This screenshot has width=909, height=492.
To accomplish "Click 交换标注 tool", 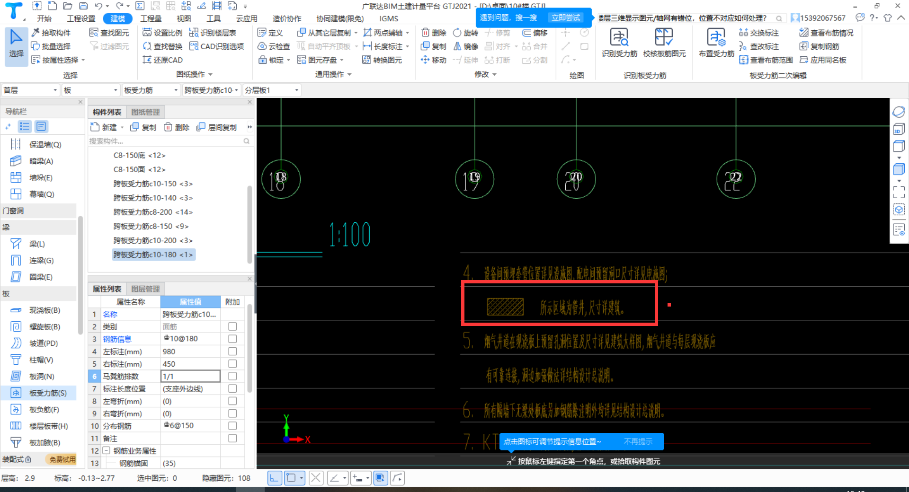I will click(x=759, y=33).
